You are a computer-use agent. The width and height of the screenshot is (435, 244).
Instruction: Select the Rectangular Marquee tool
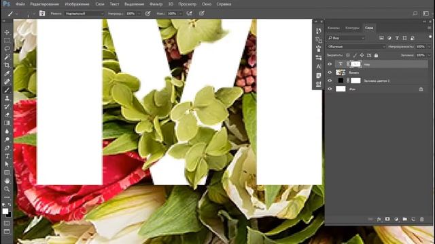pyautogui.click(x=7, y=41)
